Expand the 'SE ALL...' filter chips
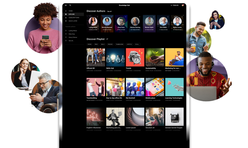The height and width of the screenshot is (148, 248). pos(137,44)
